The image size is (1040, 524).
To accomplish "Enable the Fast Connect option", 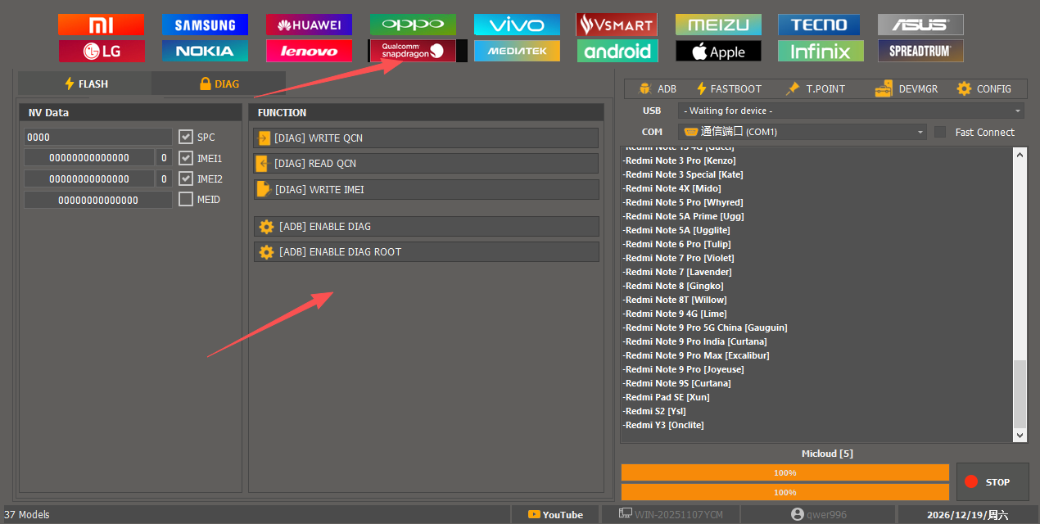I will pos(940,132).
